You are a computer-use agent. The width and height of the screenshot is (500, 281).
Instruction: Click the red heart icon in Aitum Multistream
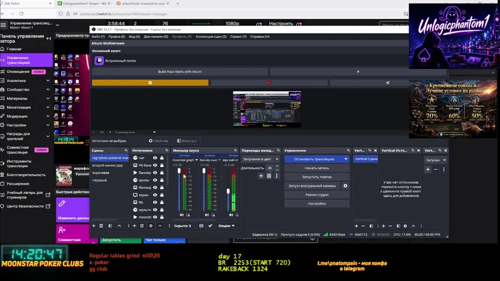click(269, 83)
